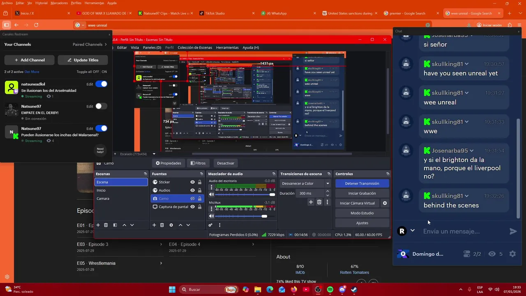The height and width of the screenshot is (296, 526).
Task: Unlock the Sticker source lock icon
Action: [200, 182]
